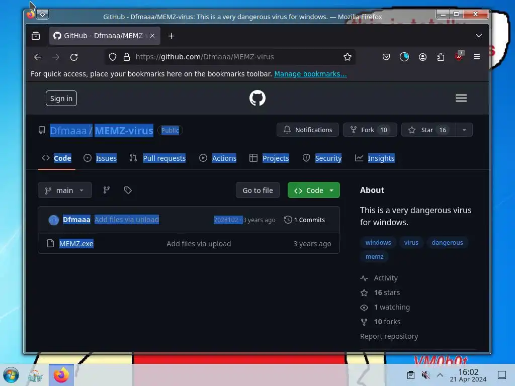
Task: Click the show desktop tray button
Action: point(502,375)
